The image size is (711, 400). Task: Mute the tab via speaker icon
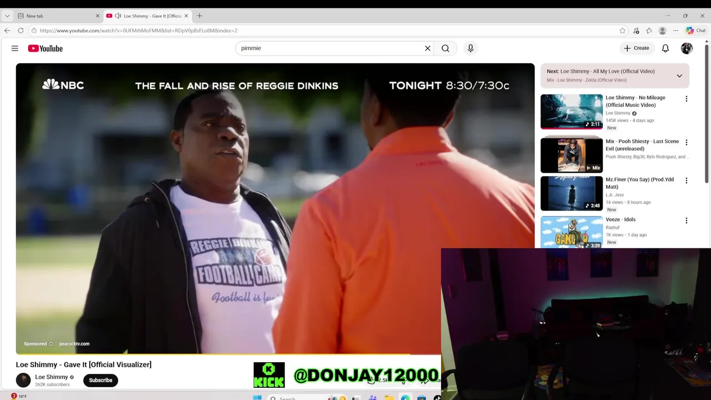(118, 16)
